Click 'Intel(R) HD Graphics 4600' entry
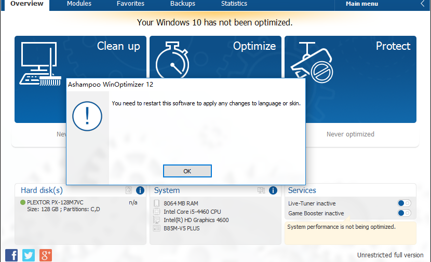This screenshot has width=431, height=262. (x=196, y=220)
